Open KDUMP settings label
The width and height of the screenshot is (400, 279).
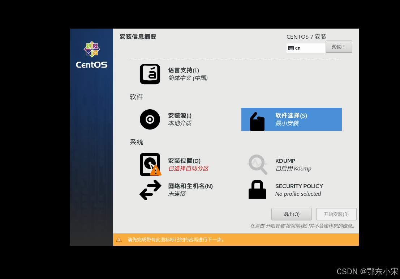tap(285, 161)
